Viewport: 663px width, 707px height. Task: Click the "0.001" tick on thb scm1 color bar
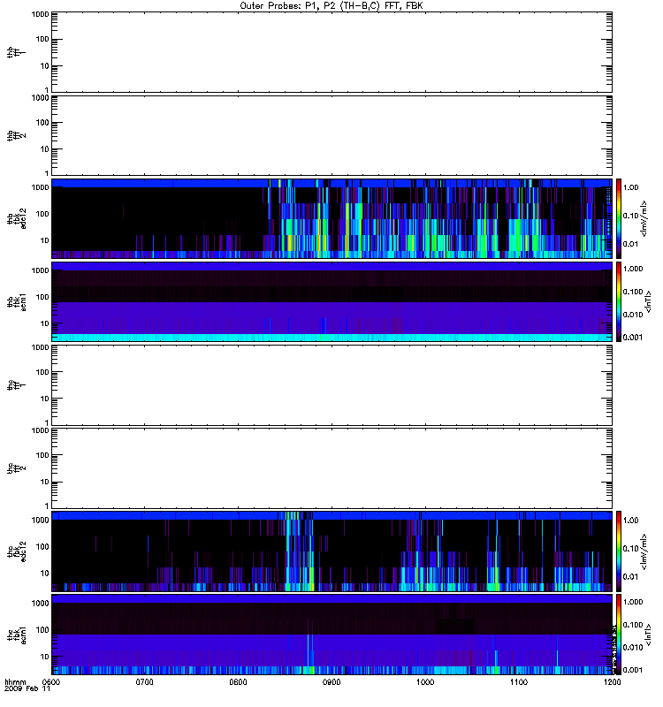633,337
